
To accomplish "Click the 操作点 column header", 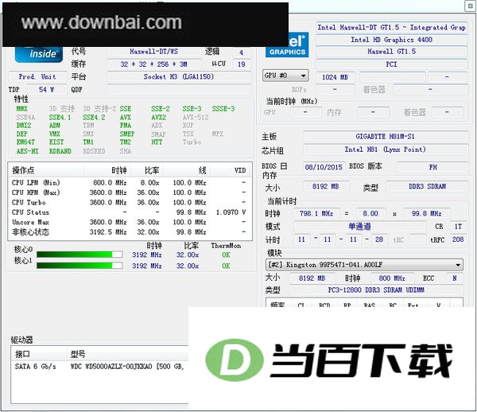I will click(x=46, y=170).
